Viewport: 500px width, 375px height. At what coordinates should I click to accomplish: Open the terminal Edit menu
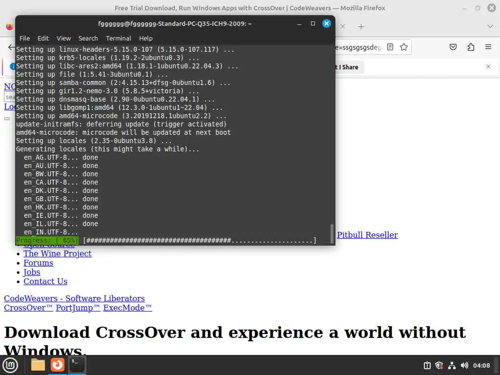click(x=43, y=38)
